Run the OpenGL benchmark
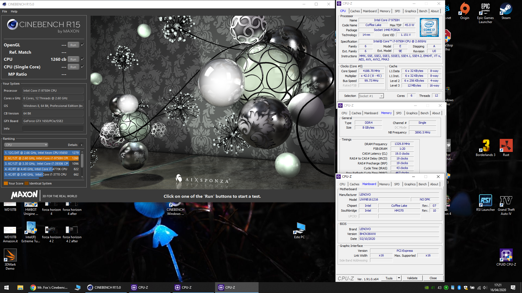 click(73, 45)
